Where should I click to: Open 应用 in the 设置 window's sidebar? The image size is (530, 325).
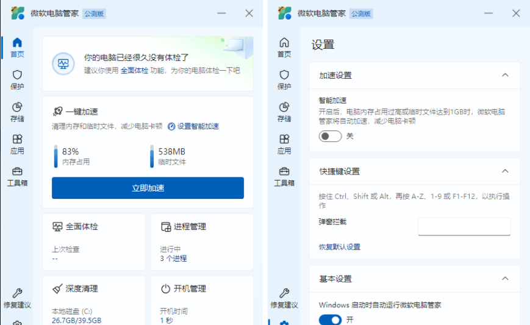284,144
